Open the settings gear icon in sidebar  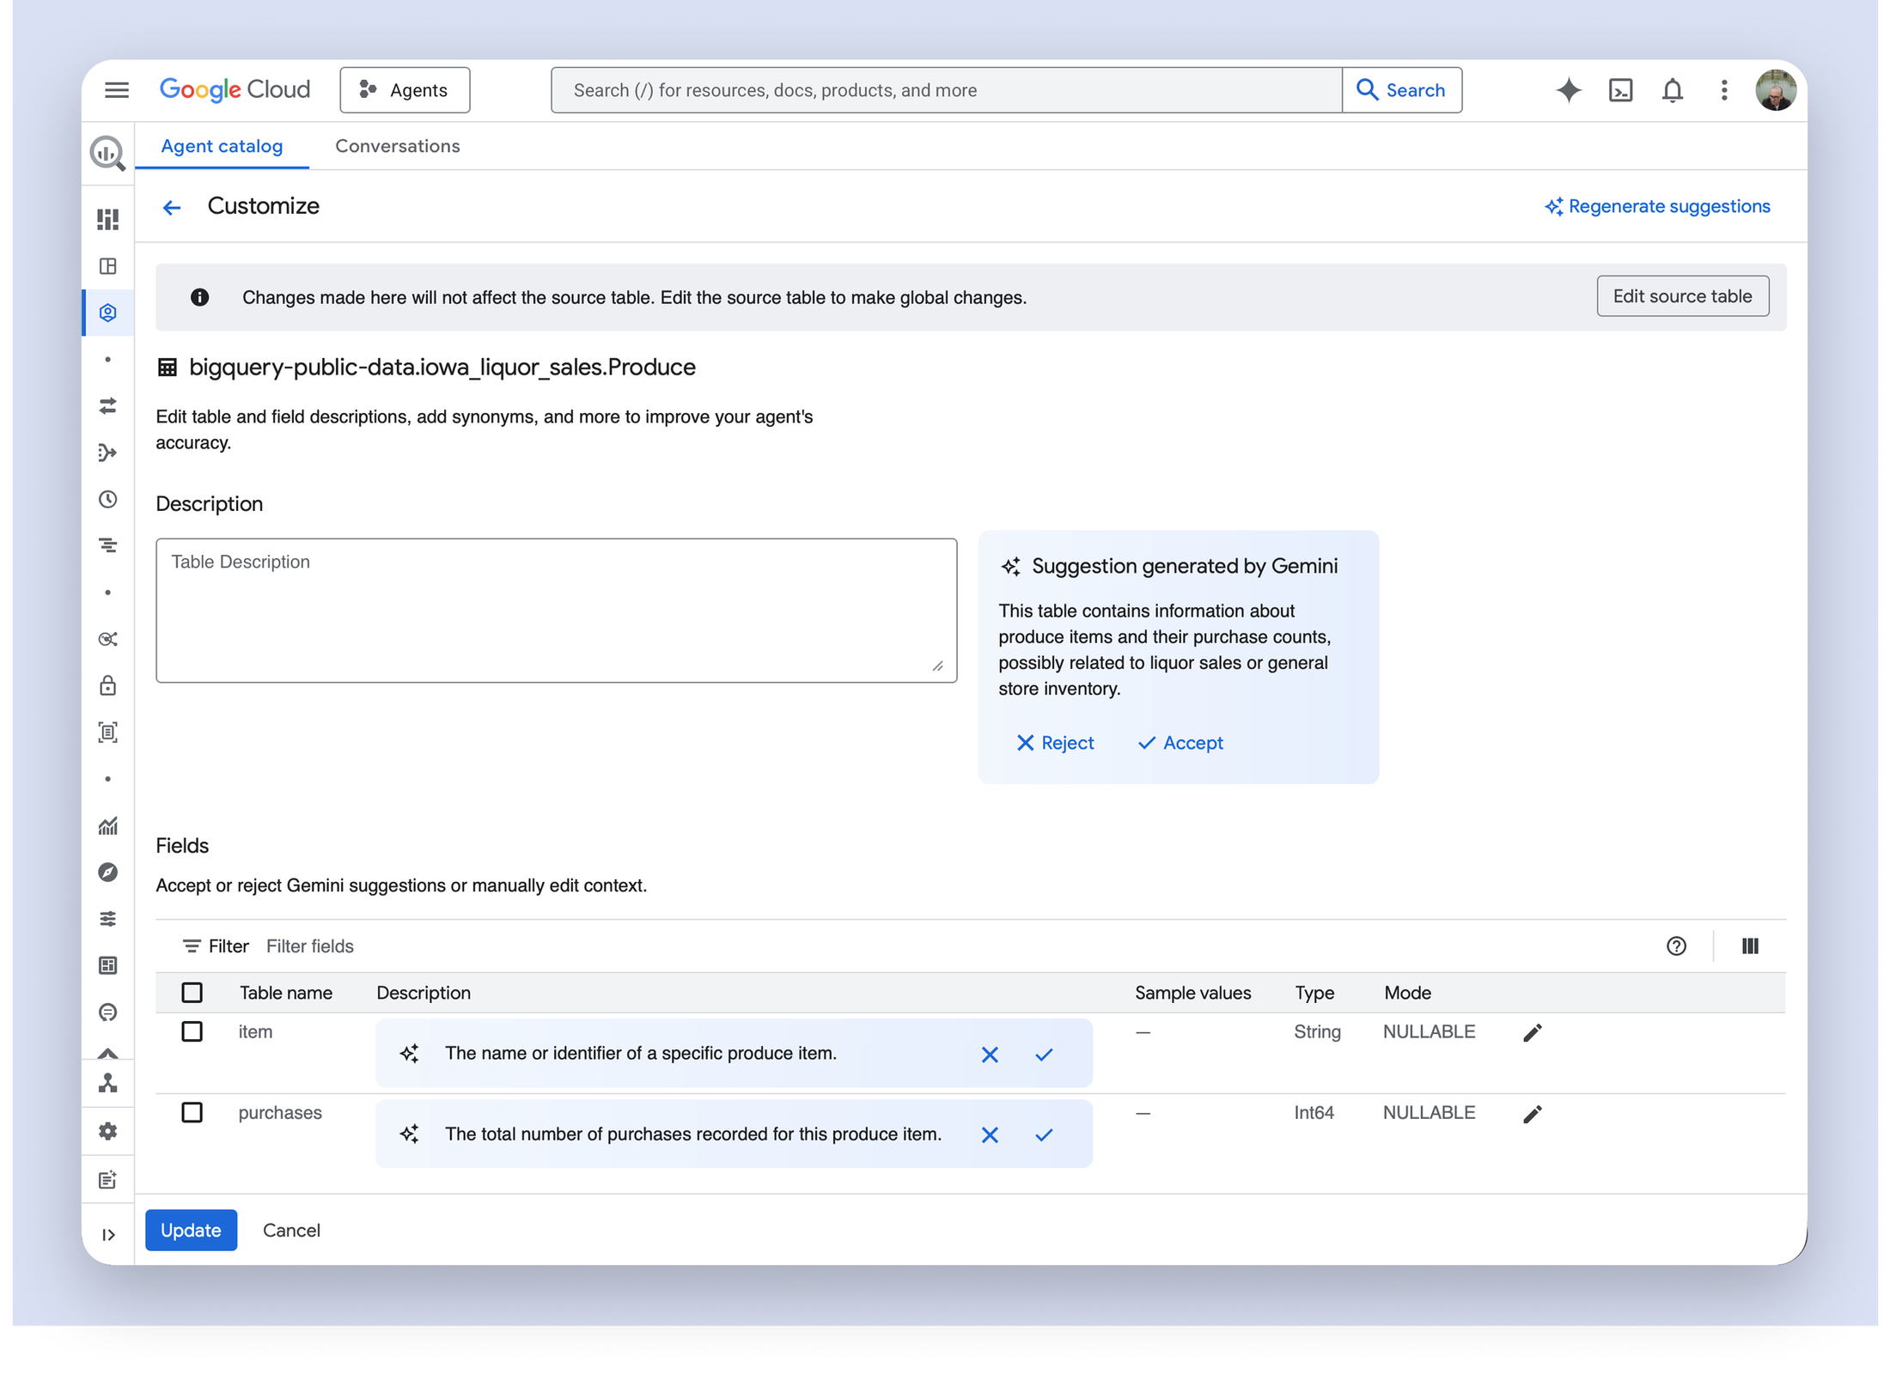coord(107,1131)
